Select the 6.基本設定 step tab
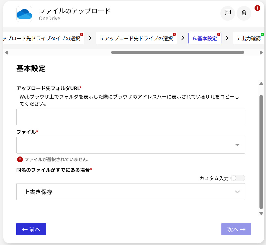The width and height of the screenshot is (266, 245). (205, 38)
